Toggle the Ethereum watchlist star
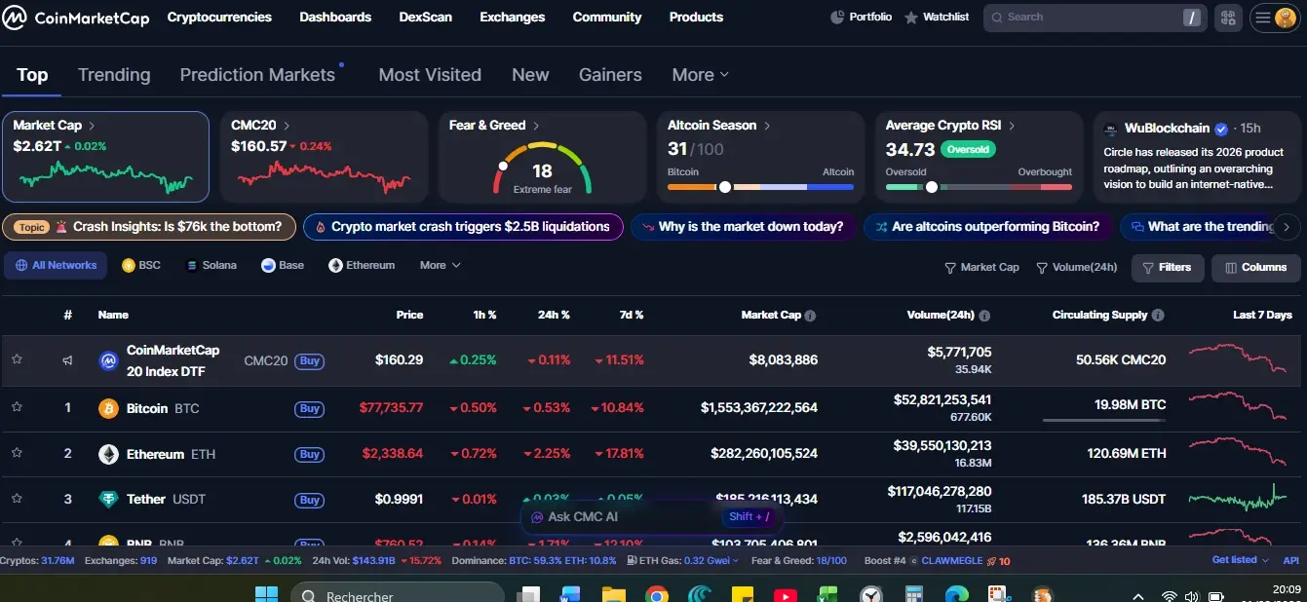 (x=17, y=453)
